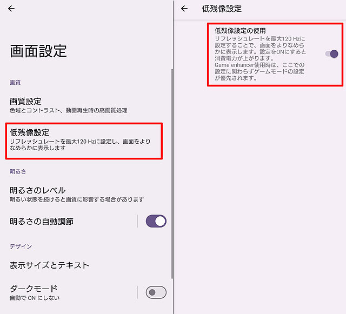Click the 明るさ section label
This screenshot has height=314, width=346.
[18, 171]
